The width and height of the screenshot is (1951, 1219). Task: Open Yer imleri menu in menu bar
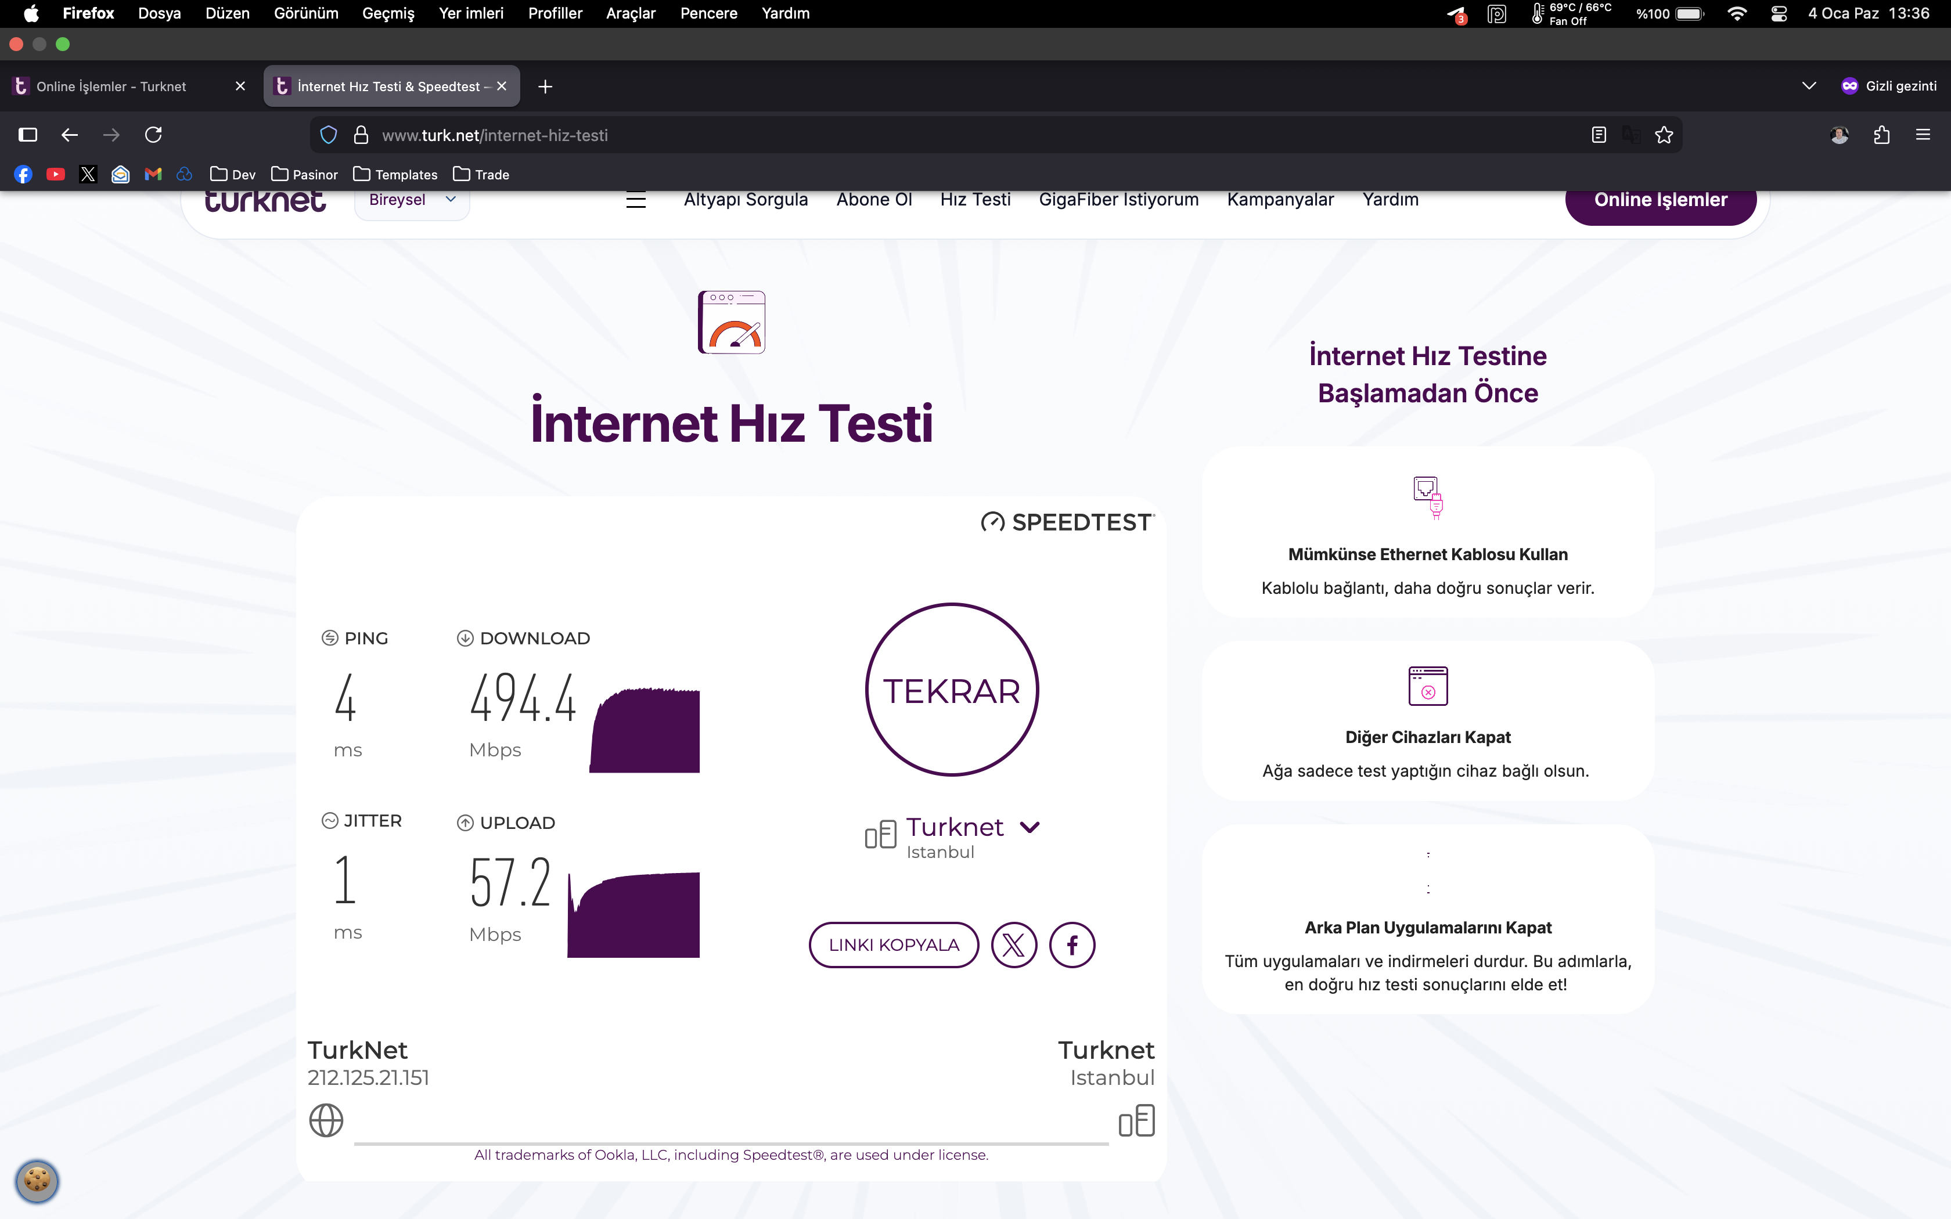point(471,14)
